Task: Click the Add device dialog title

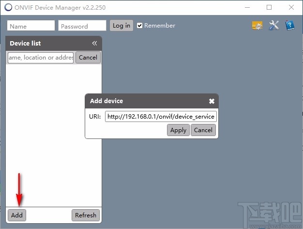Action: point(106,101)
